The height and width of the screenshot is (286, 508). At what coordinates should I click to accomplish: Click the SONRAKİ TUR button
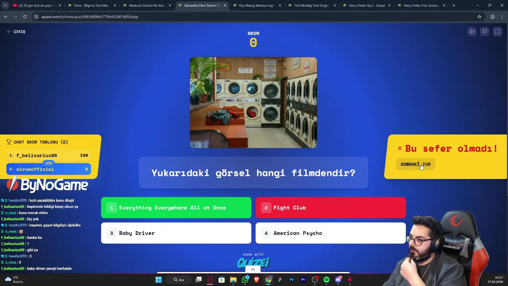416,164
